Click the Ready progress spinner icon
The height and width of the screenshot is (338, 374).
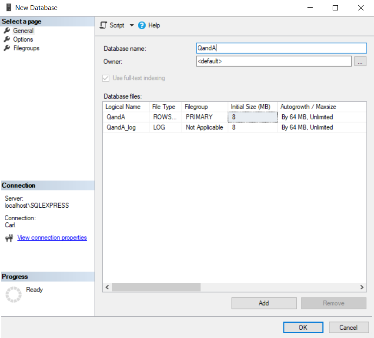13,294
